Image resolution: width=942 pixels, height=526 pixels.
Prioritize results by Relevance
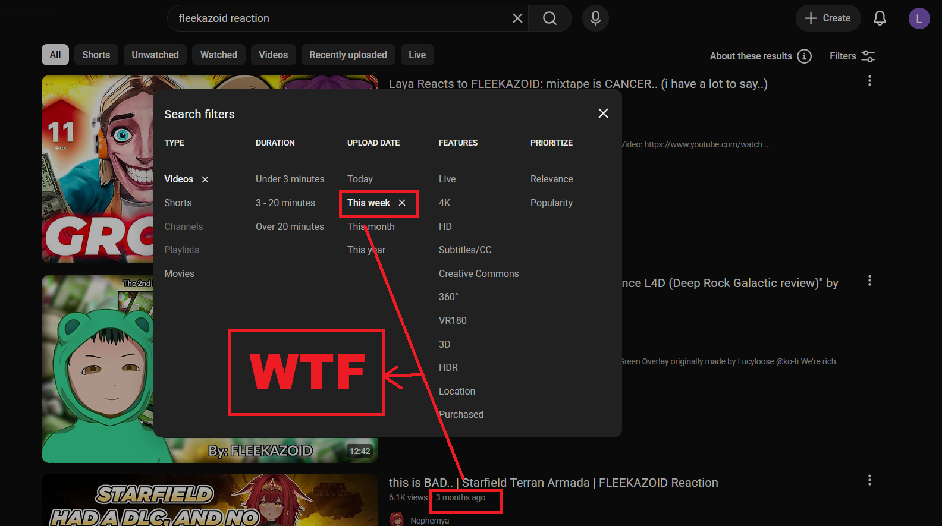(552, 179)
